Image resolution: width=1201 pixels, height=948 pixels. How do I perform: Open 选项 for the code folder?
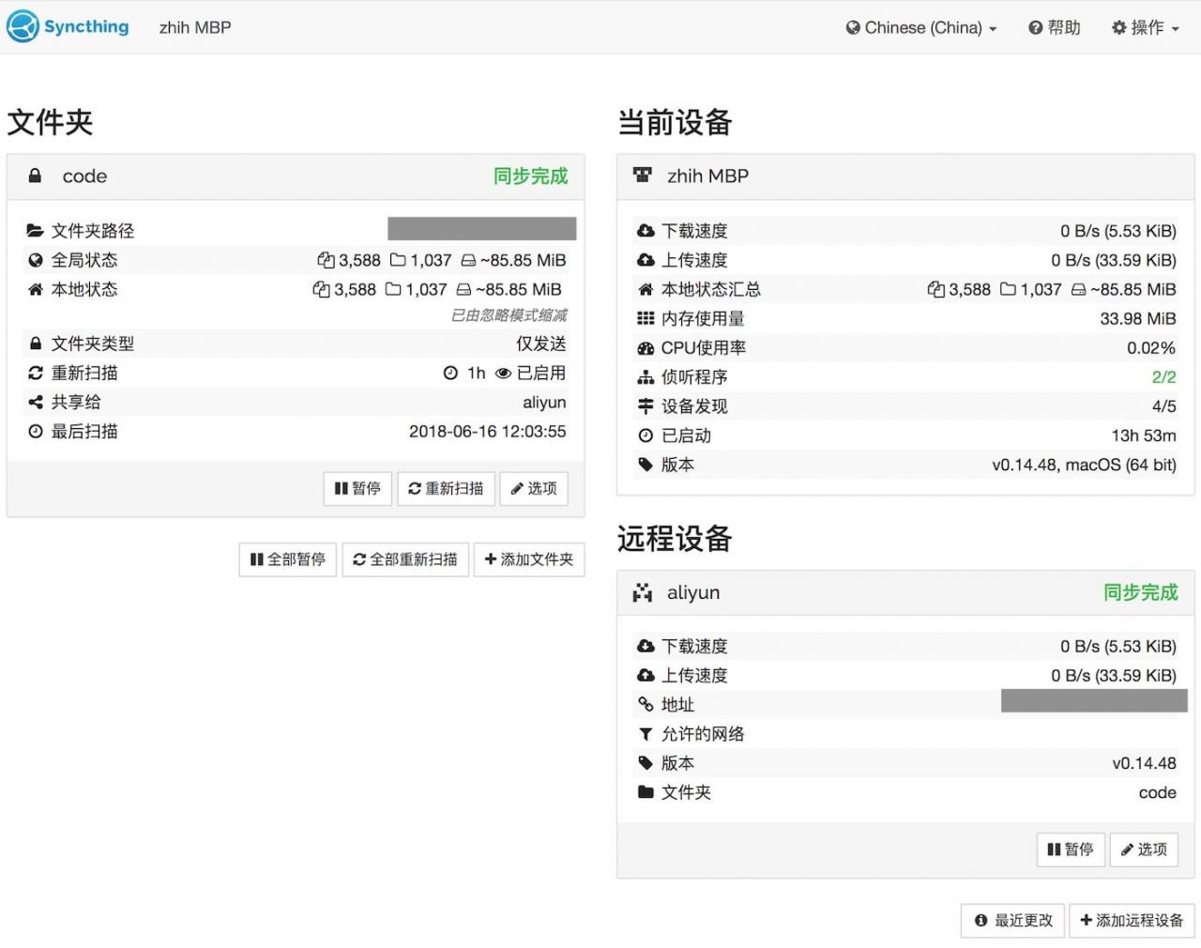click(534, 488)
